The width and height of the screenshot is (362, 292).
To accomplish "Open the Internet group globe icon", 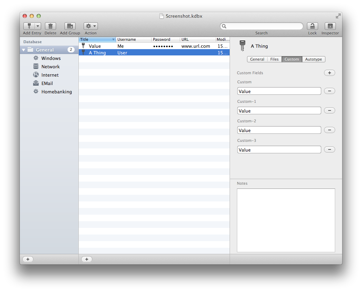I will (36, 75).
